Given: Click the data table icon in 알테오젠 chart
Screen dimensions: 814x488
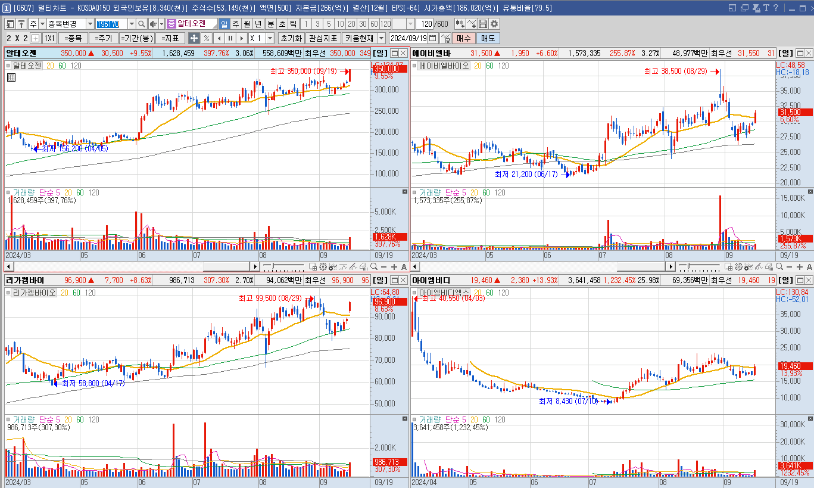Looking at the screenshot, I should click(x=11, y=77).
